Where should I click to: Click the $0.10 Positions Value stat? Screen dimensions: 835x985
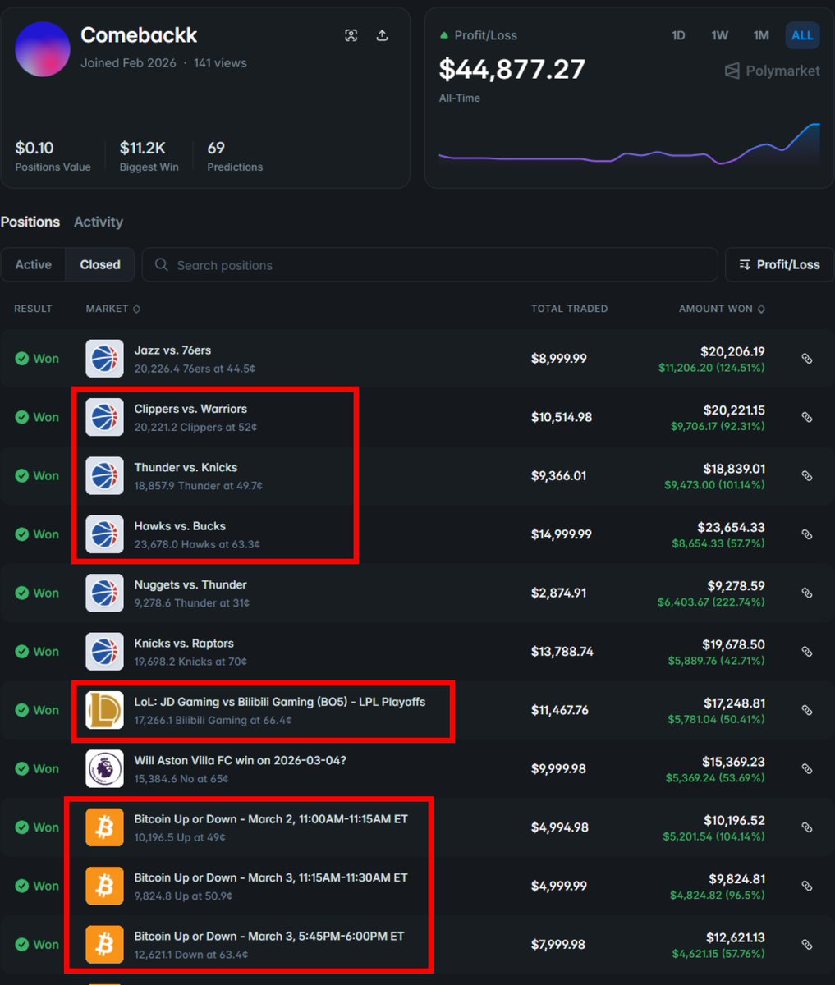[53, 155]
